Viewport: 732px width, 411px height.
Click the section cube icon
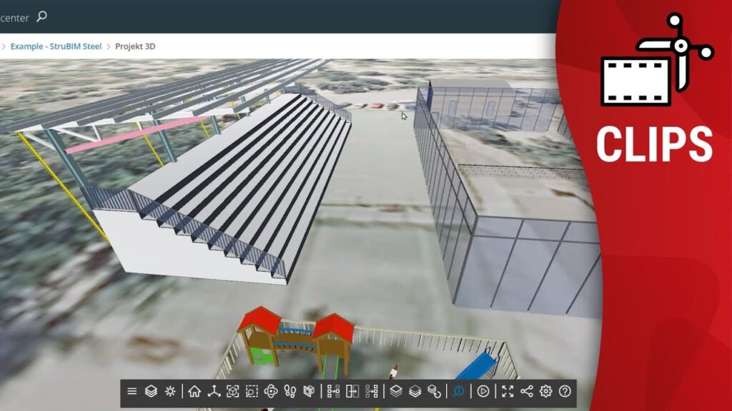(x=309, y=391)
